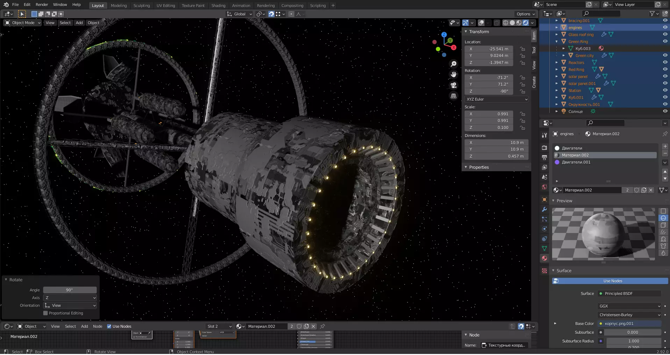Open the View Layer properties tab
Viewport: 670px width, 355px height.
point(544,167)
